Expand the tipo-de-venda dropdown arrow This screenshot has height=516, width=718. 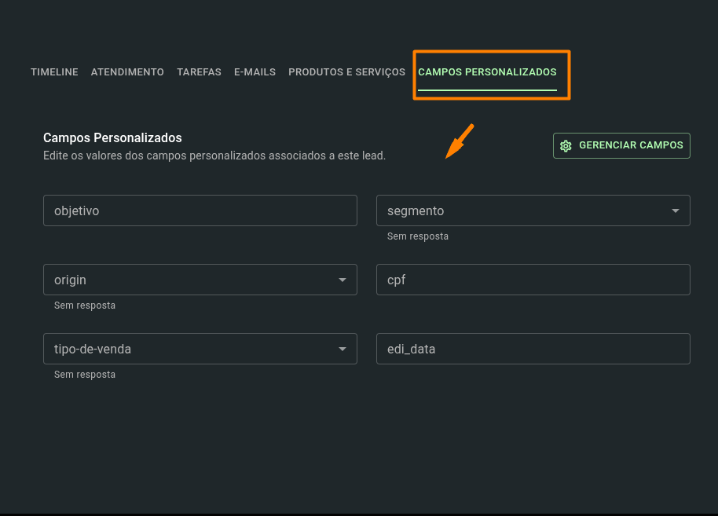(x=342, y=349)
